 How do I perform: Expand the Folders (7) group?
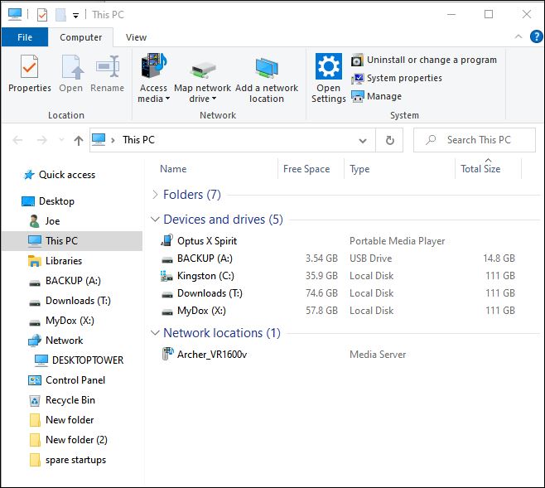coord(155,195)
